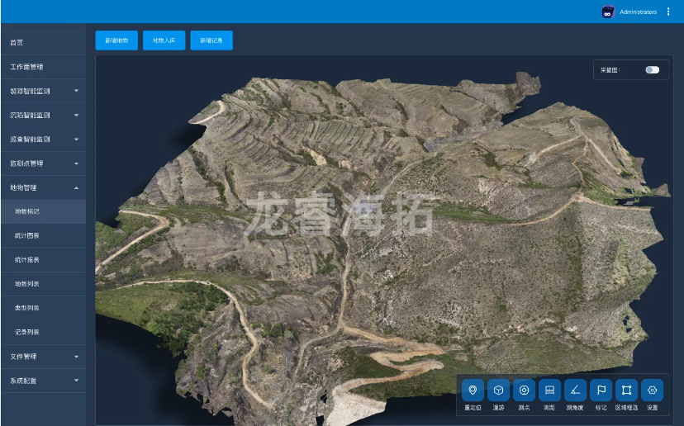Click the 文件管理 menu label
The image size is (684, 426).
click(24, 356)
